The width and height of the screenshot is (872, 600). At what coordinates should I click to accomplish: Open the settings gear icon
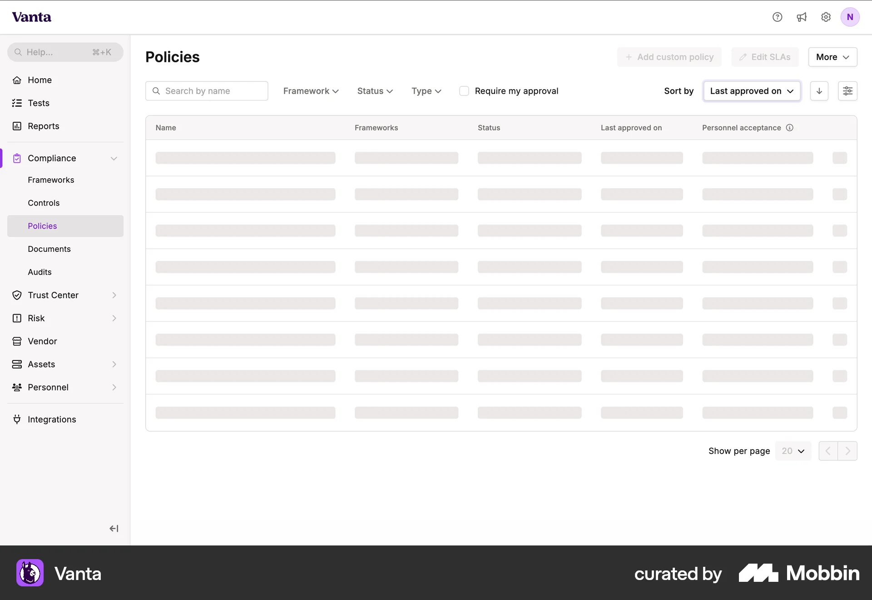pyautogui.click(x=826, y=17)
